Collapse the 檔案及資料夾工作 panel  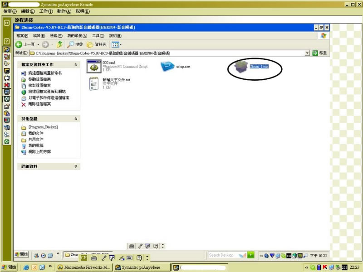coord(76,65)
